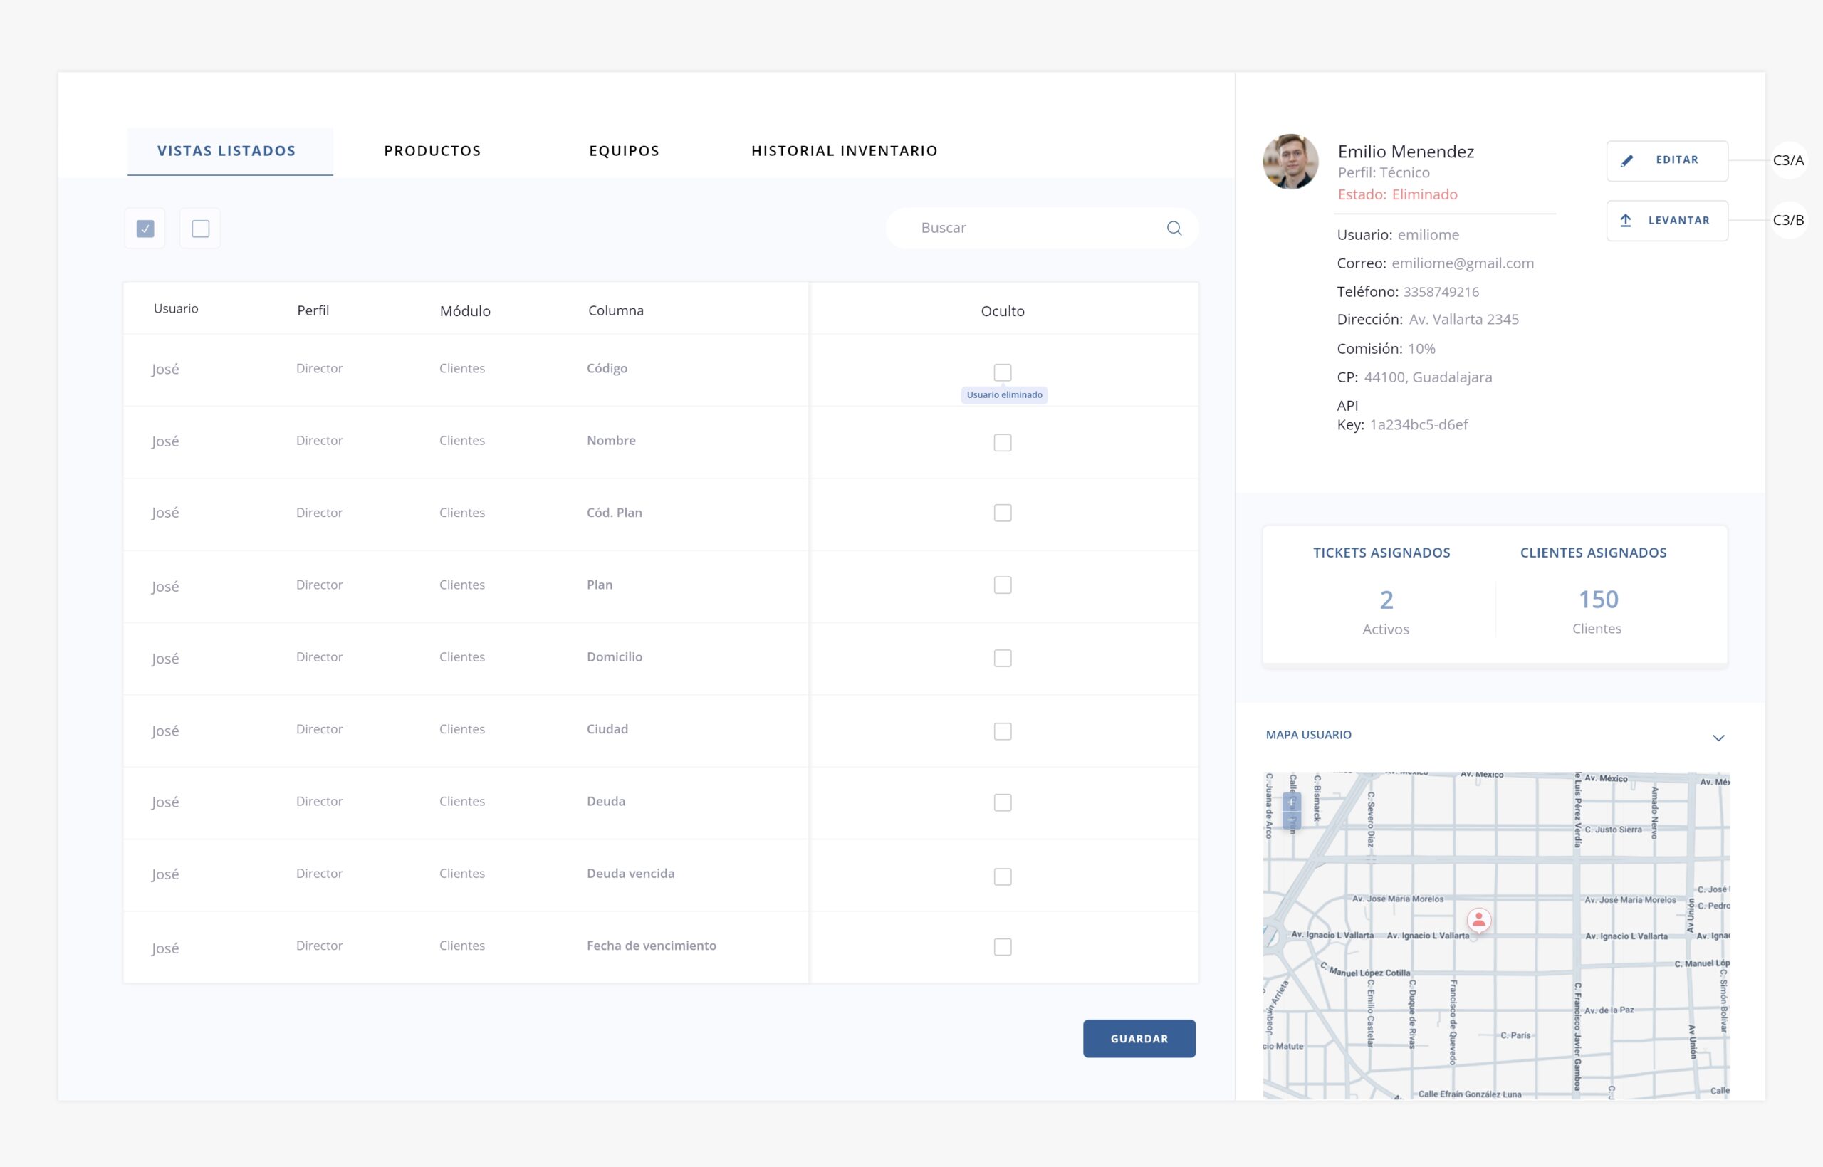The image size is (1823, 1167).
Task: Select the Equipos tab
Action: [x=624, y=151]
